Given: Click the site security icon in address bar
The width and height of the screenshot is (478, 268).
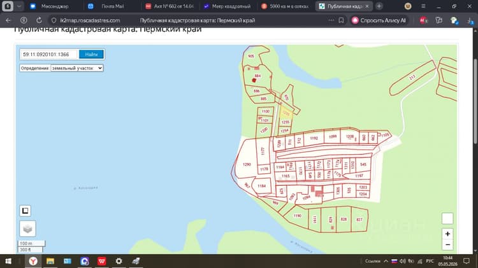Looking at the screenshot, I should [x=54, y=20].
